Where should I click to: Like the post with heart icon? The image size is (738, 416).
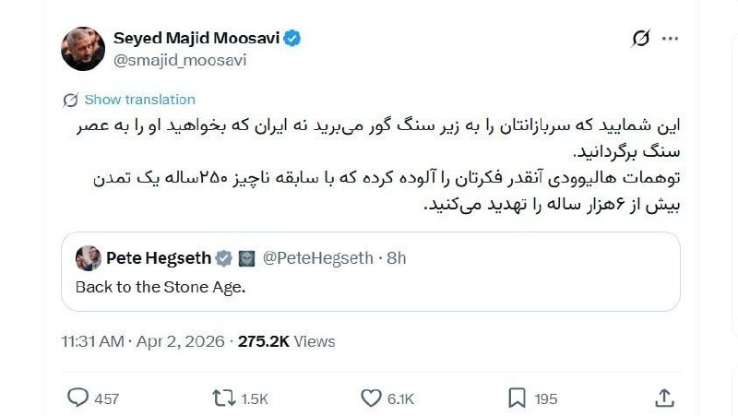click(x=371, y=398)
